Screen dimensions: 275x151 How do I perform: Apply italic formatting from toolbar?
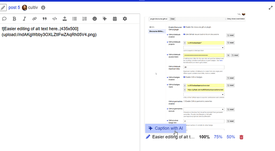click(24, 19)
